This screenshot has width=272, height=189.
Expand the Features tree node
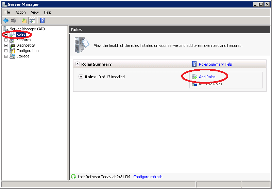[x=6, y=40]
